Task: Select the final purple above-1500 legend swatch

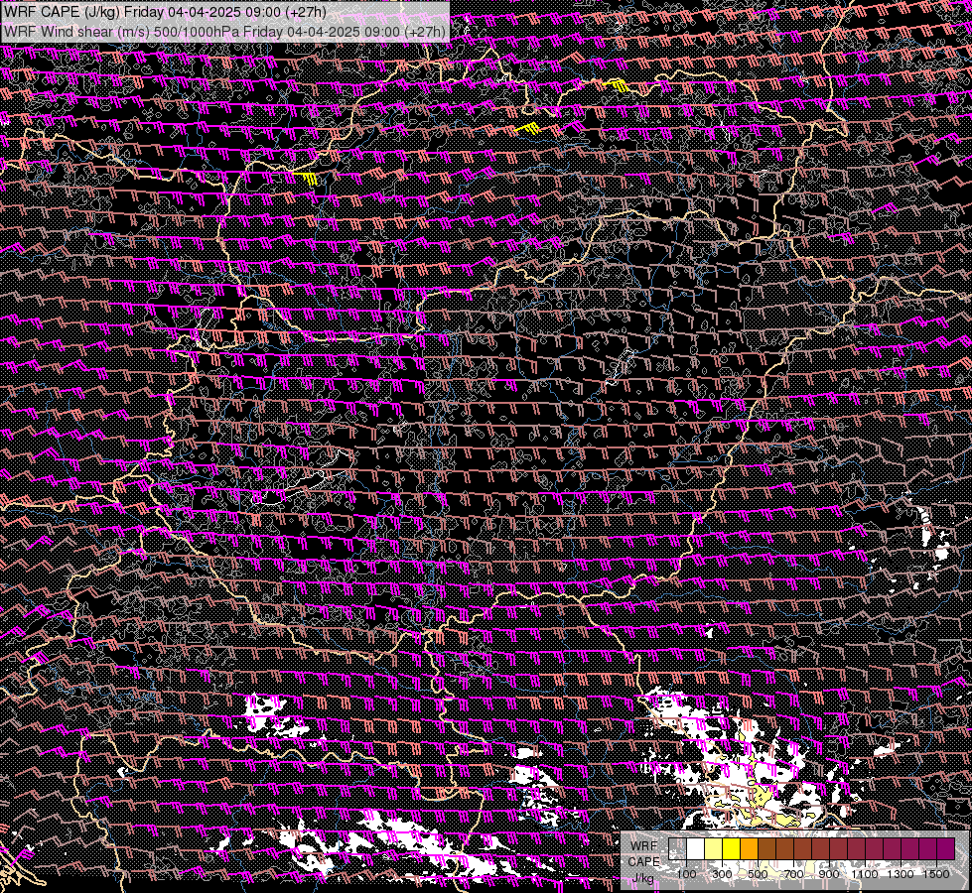Action: pos(946,848)
